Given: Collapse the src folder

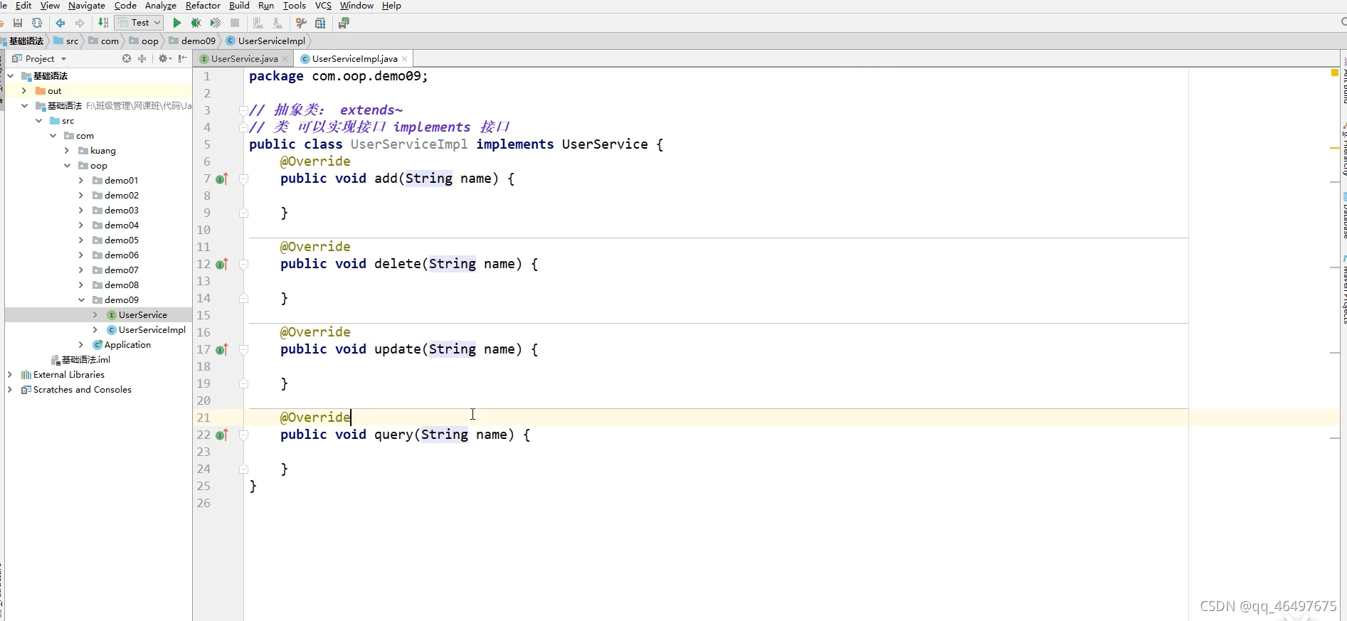Looking at the screenshot, I should pos(39,121).
